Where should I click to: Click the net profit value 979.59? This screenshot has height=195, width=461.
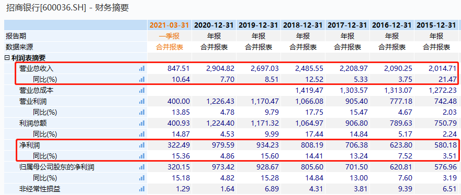coord(223,145)
